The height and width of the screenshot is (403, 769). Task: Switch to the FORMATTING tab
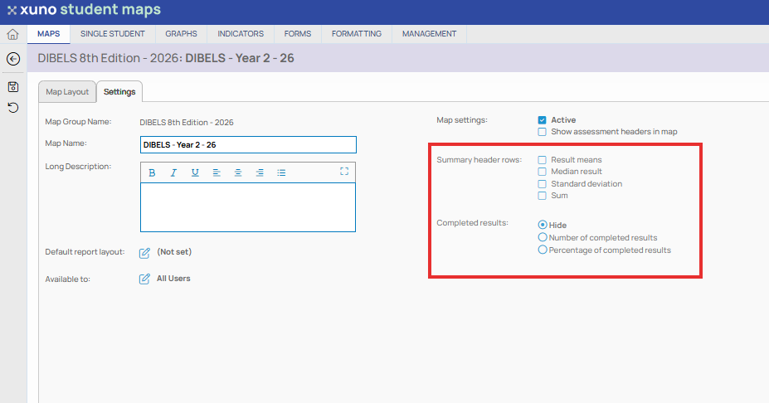tap(357, 34)
